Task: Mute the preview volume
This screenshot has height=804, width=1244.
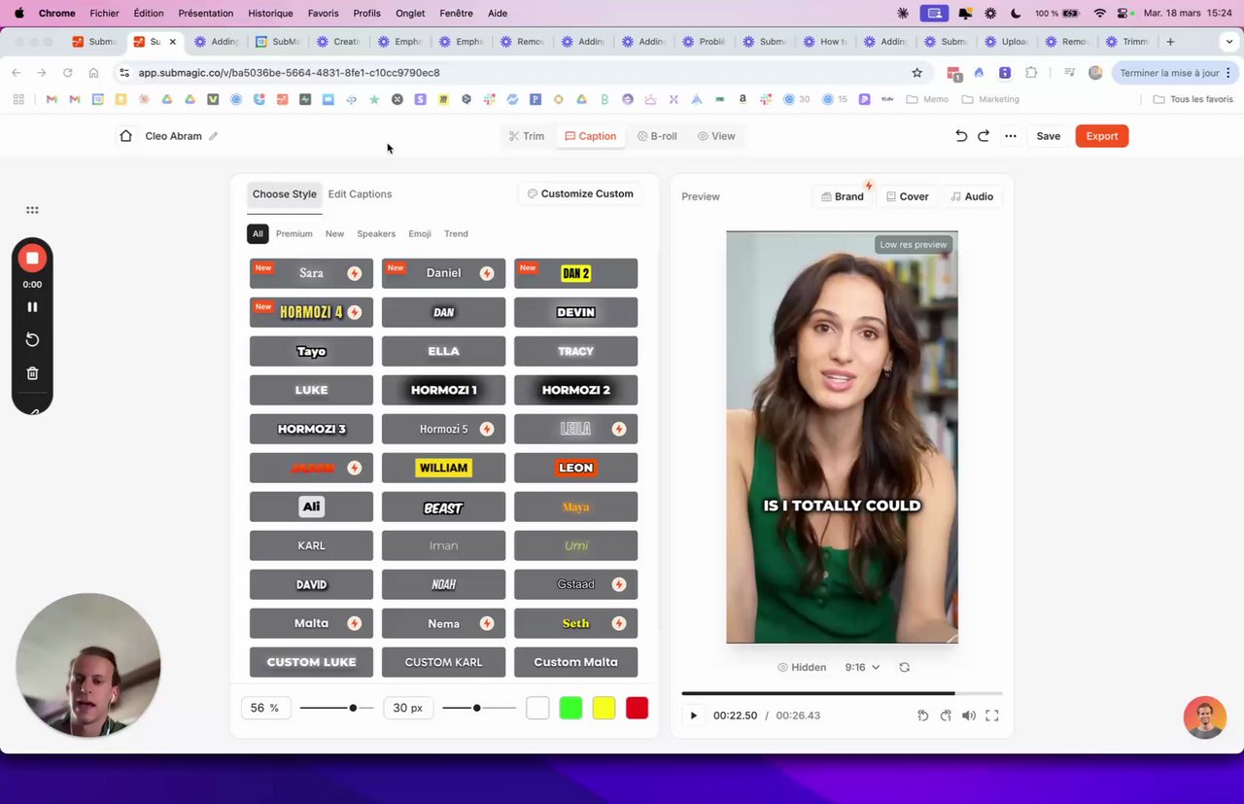Action: point(969,716)
